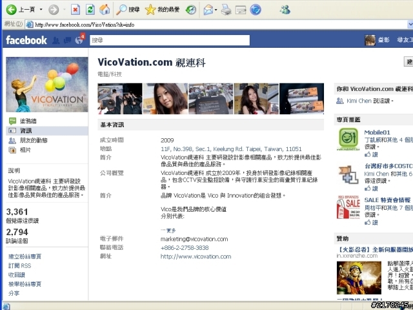Open the Home page icon
Screen dimensions: 413x310
click(105, 10)
